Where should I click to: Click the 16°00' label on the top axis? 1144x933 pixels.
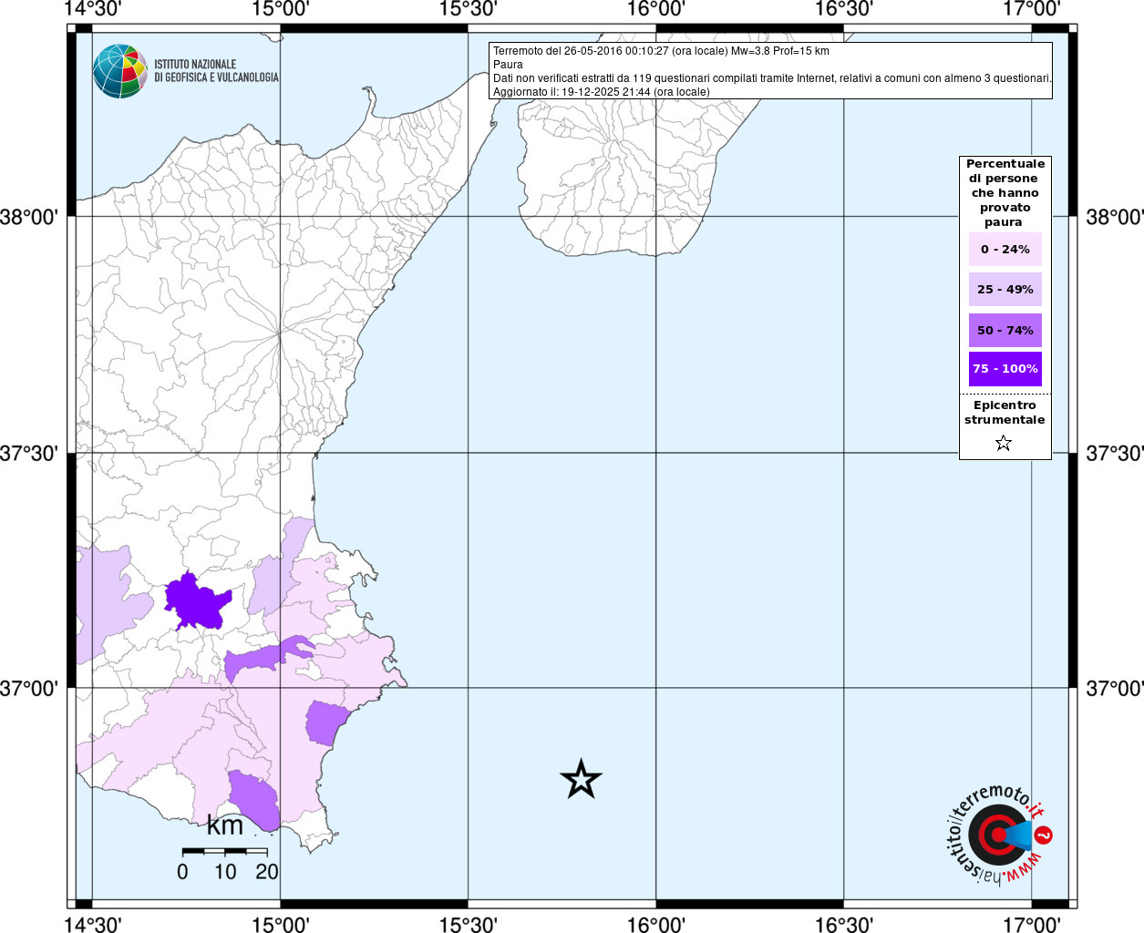tap(656, 9)
